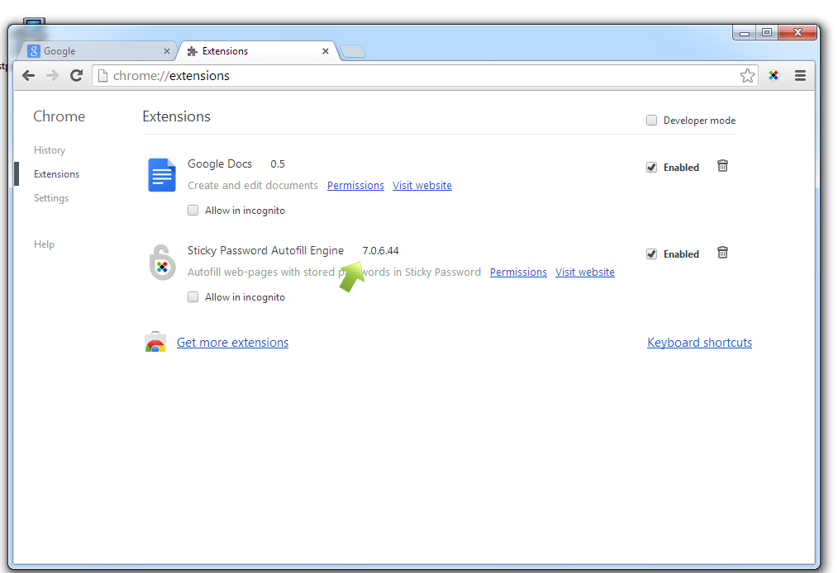Enable Developer mode checkbox

click(651, 121)
